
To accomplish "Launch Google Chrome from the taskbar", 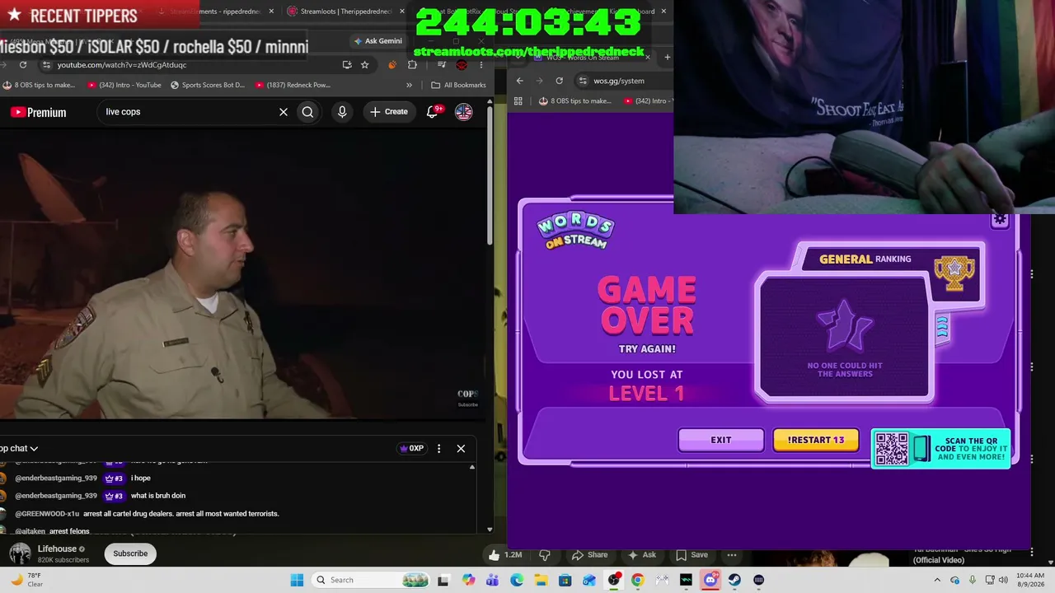I will pos(637,580).
